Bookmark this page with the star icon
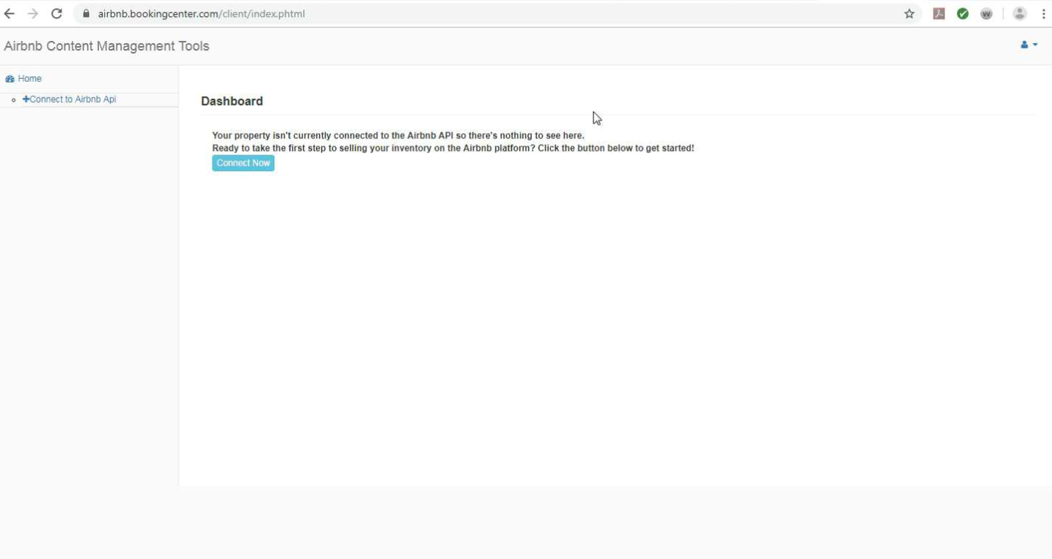The width and height of the screenshot is (1052, 559). point(909,13)
